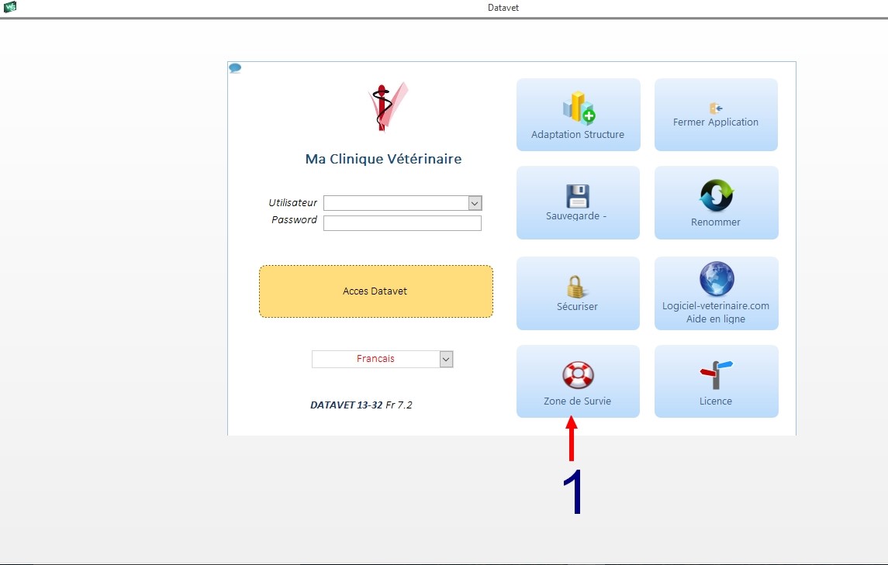888x565 pixels.
Task: Click the Aide en ligne globe icon
Action: pyautogui.click(x=717, y=278)
